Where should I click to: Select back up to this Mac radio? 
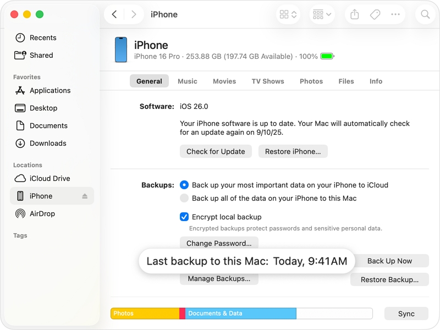point(184,198)
